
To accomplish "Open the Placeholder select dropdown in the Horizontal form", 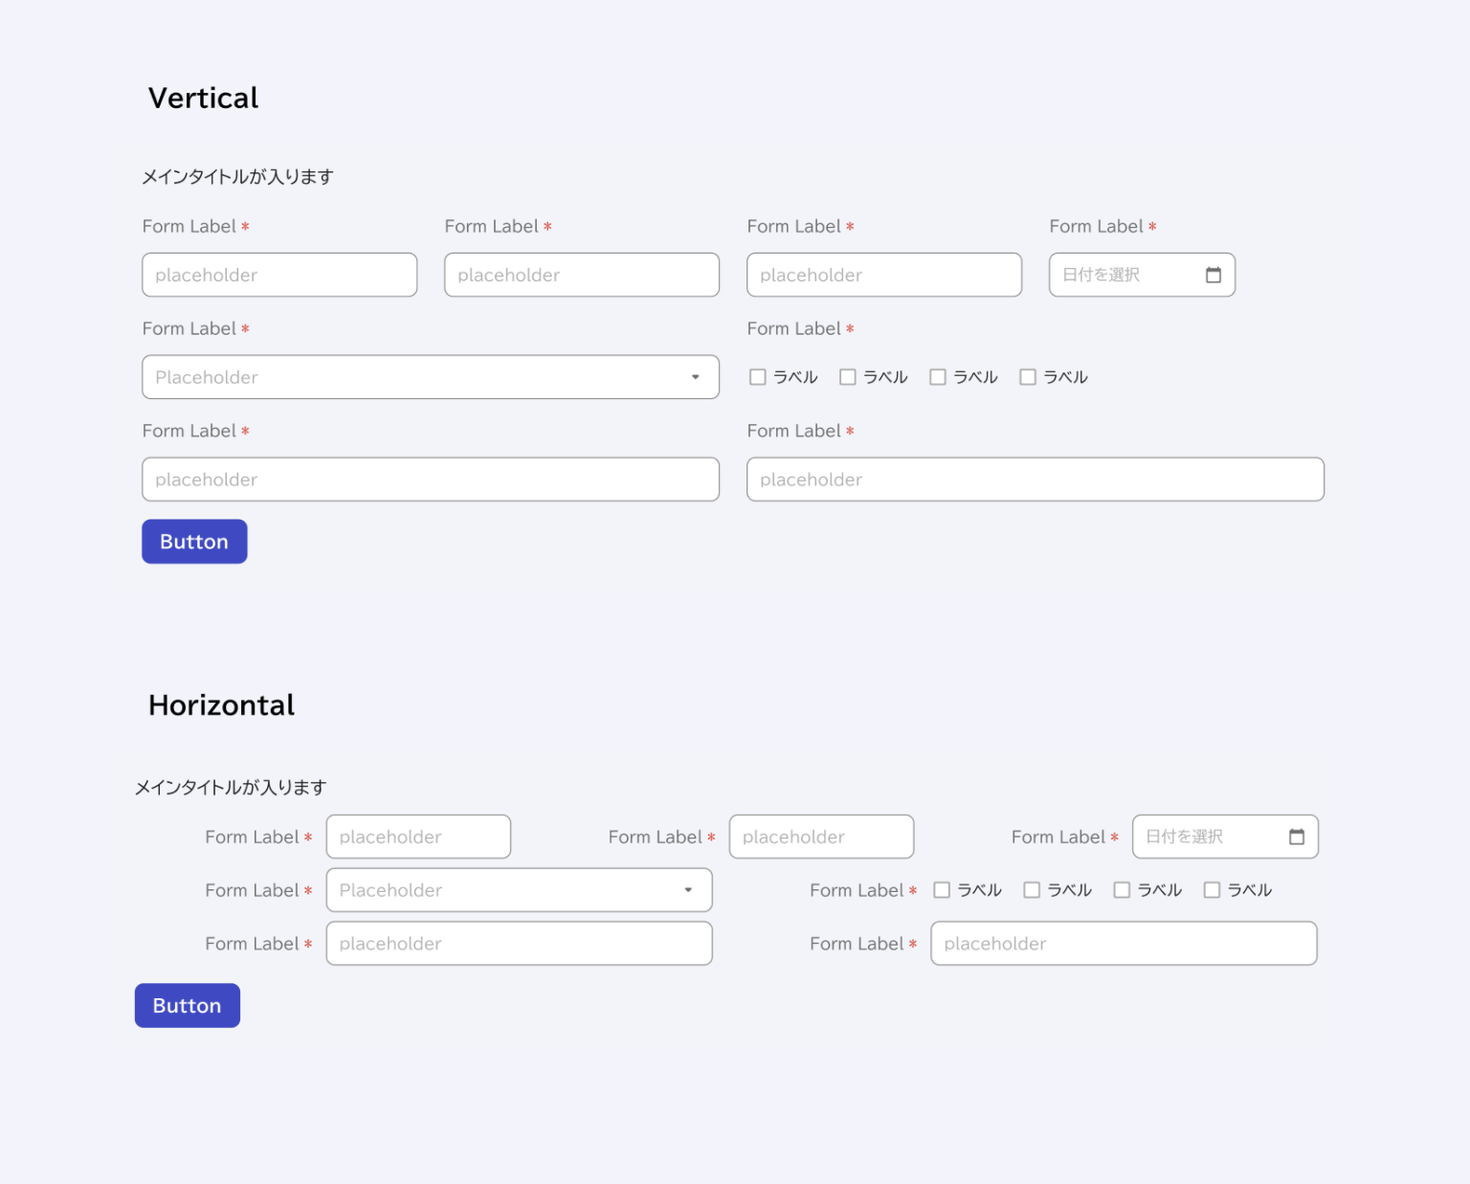I will [519, 889].
